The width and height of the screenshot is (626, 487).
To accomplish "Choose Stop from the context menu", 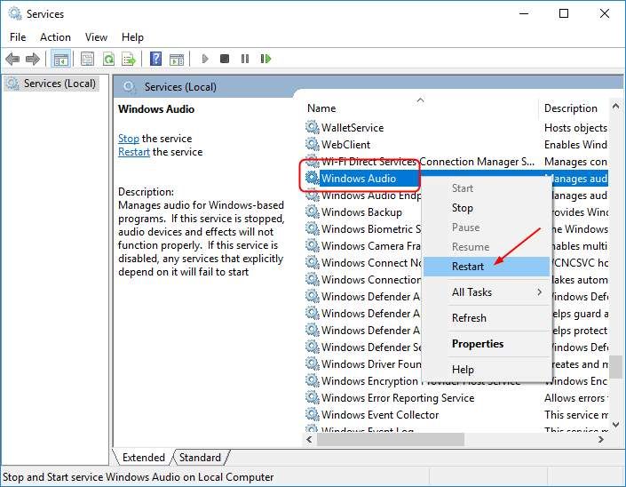I will pyautogui.click(x=487, y=208).
